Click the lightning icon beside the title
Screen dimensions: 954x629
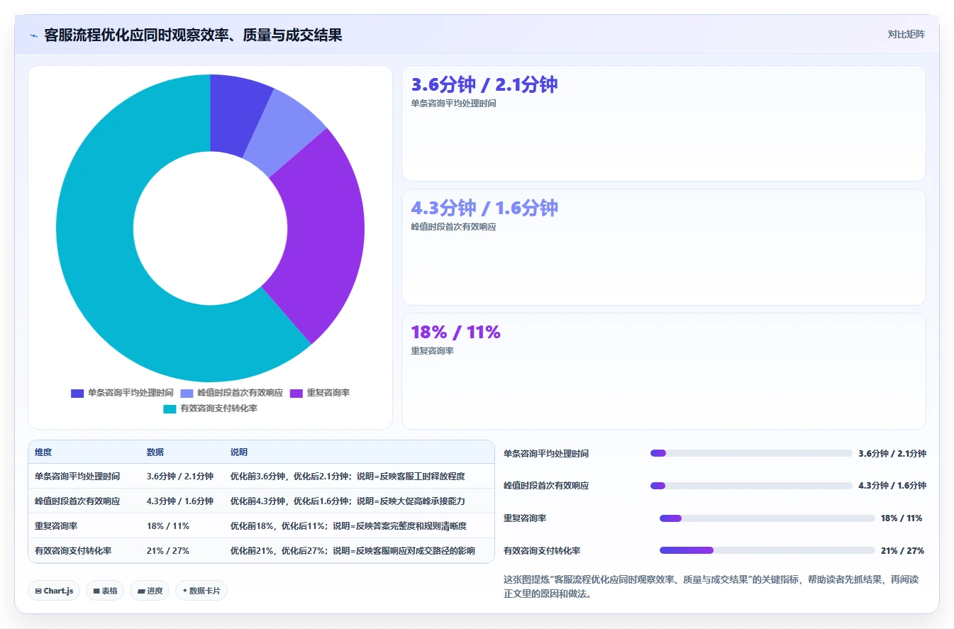tap(33, 35)
